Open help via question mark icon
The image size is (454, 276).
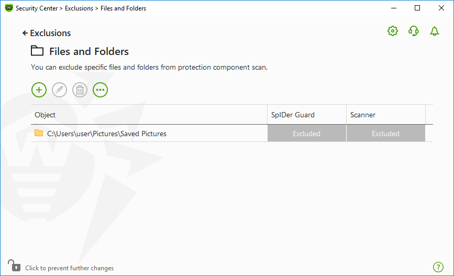coord(438,267)
